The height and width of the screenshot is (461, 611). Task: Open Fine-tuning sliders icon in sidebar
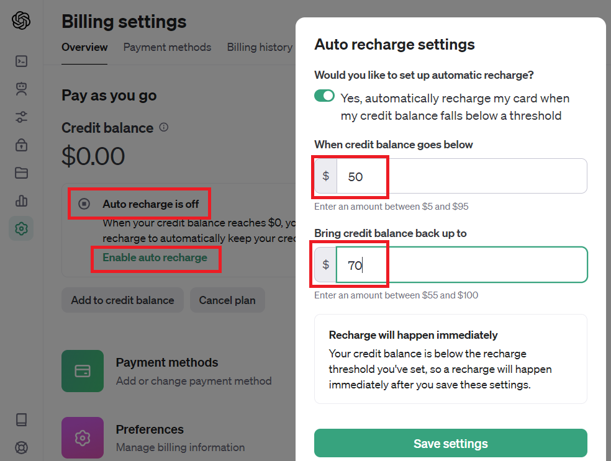click(21, 117)
